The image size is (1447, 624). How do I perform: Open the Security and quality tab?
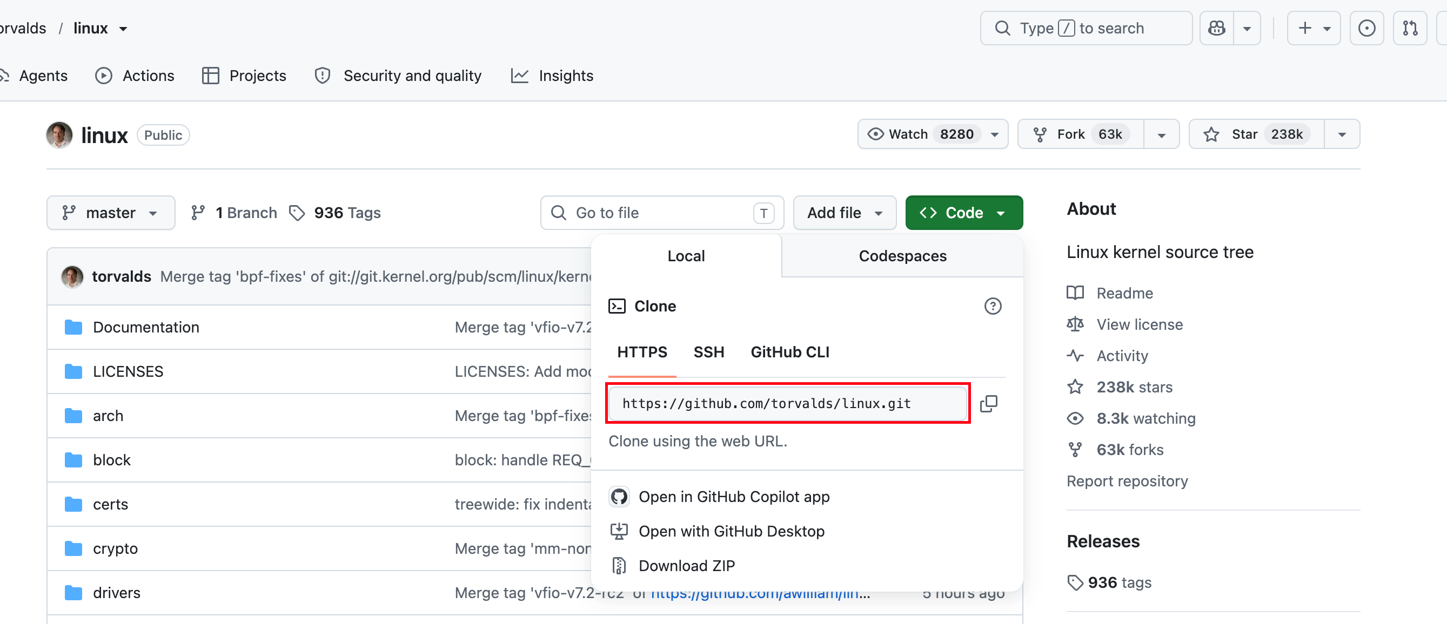[398, 76]
